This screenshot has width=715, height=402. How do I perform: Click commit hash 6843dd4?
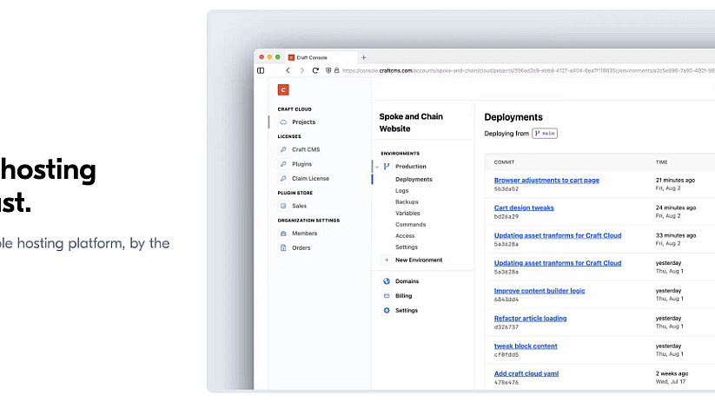click(506, 300)
